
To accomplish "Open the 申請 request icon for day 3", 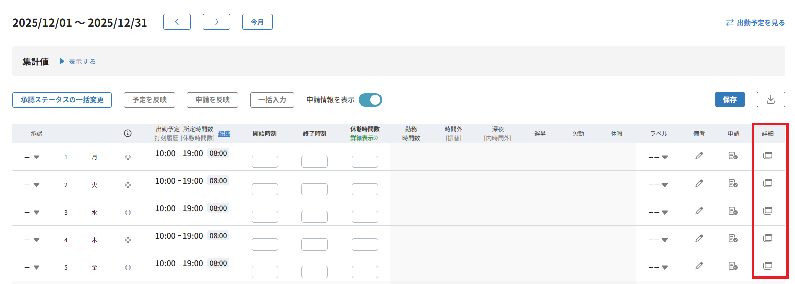I will (x=733, y=211).
